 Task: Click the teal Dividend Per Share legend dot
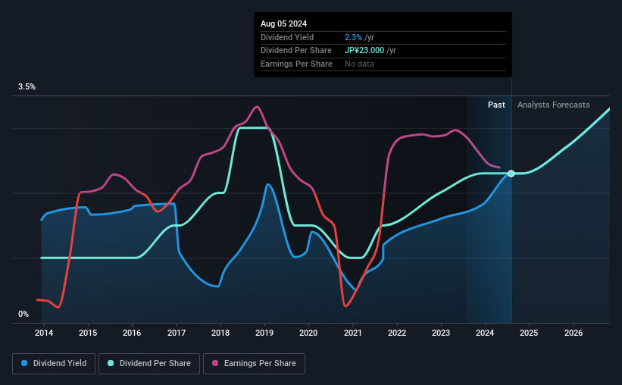(111, 363)
